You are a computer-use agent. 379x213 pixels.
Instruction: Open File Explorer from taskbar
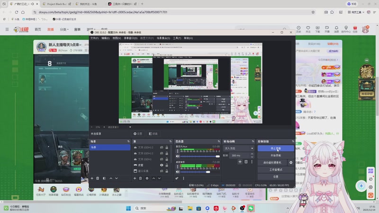(190, 208)
